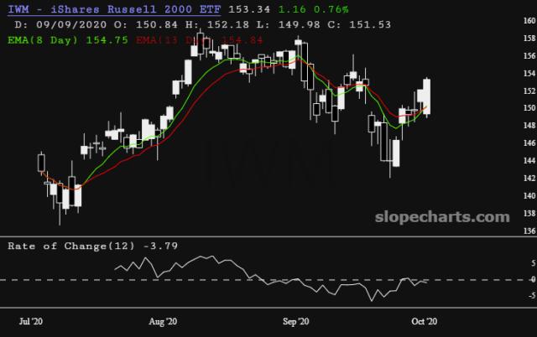Click the Aug '20 date axis label
This screenshot has height=337, width=537.
click(x=162, y=322)
